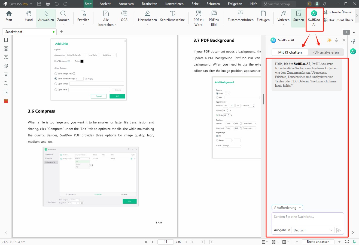The width and height of the screenshot is (359, 245).
Task: Show more ribbon tools with right chevron
Action: (x=357, y=16)
